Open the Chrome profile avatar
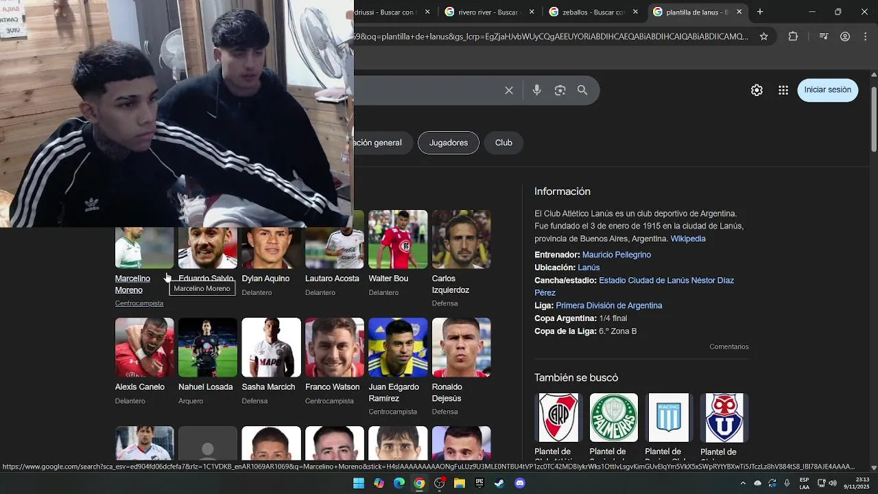The height and width of the screenshot is (494, 878). (x=845, y=36)
